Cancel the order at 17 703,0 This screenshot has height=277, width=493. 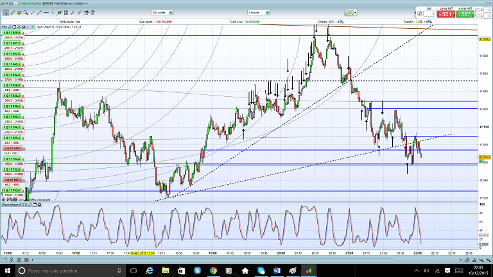click(22, 191)
